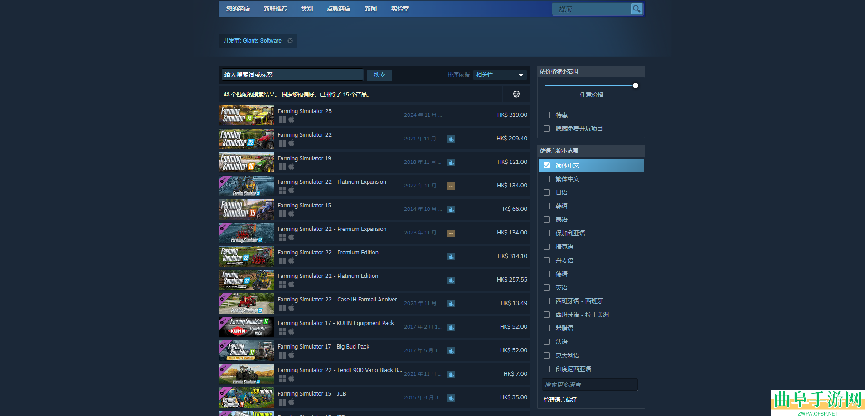Image resolution: width=865 pixels, height=416 pixels.
Task: Enable the 特惠 special offers checkbox
Action: coord(547,115)
